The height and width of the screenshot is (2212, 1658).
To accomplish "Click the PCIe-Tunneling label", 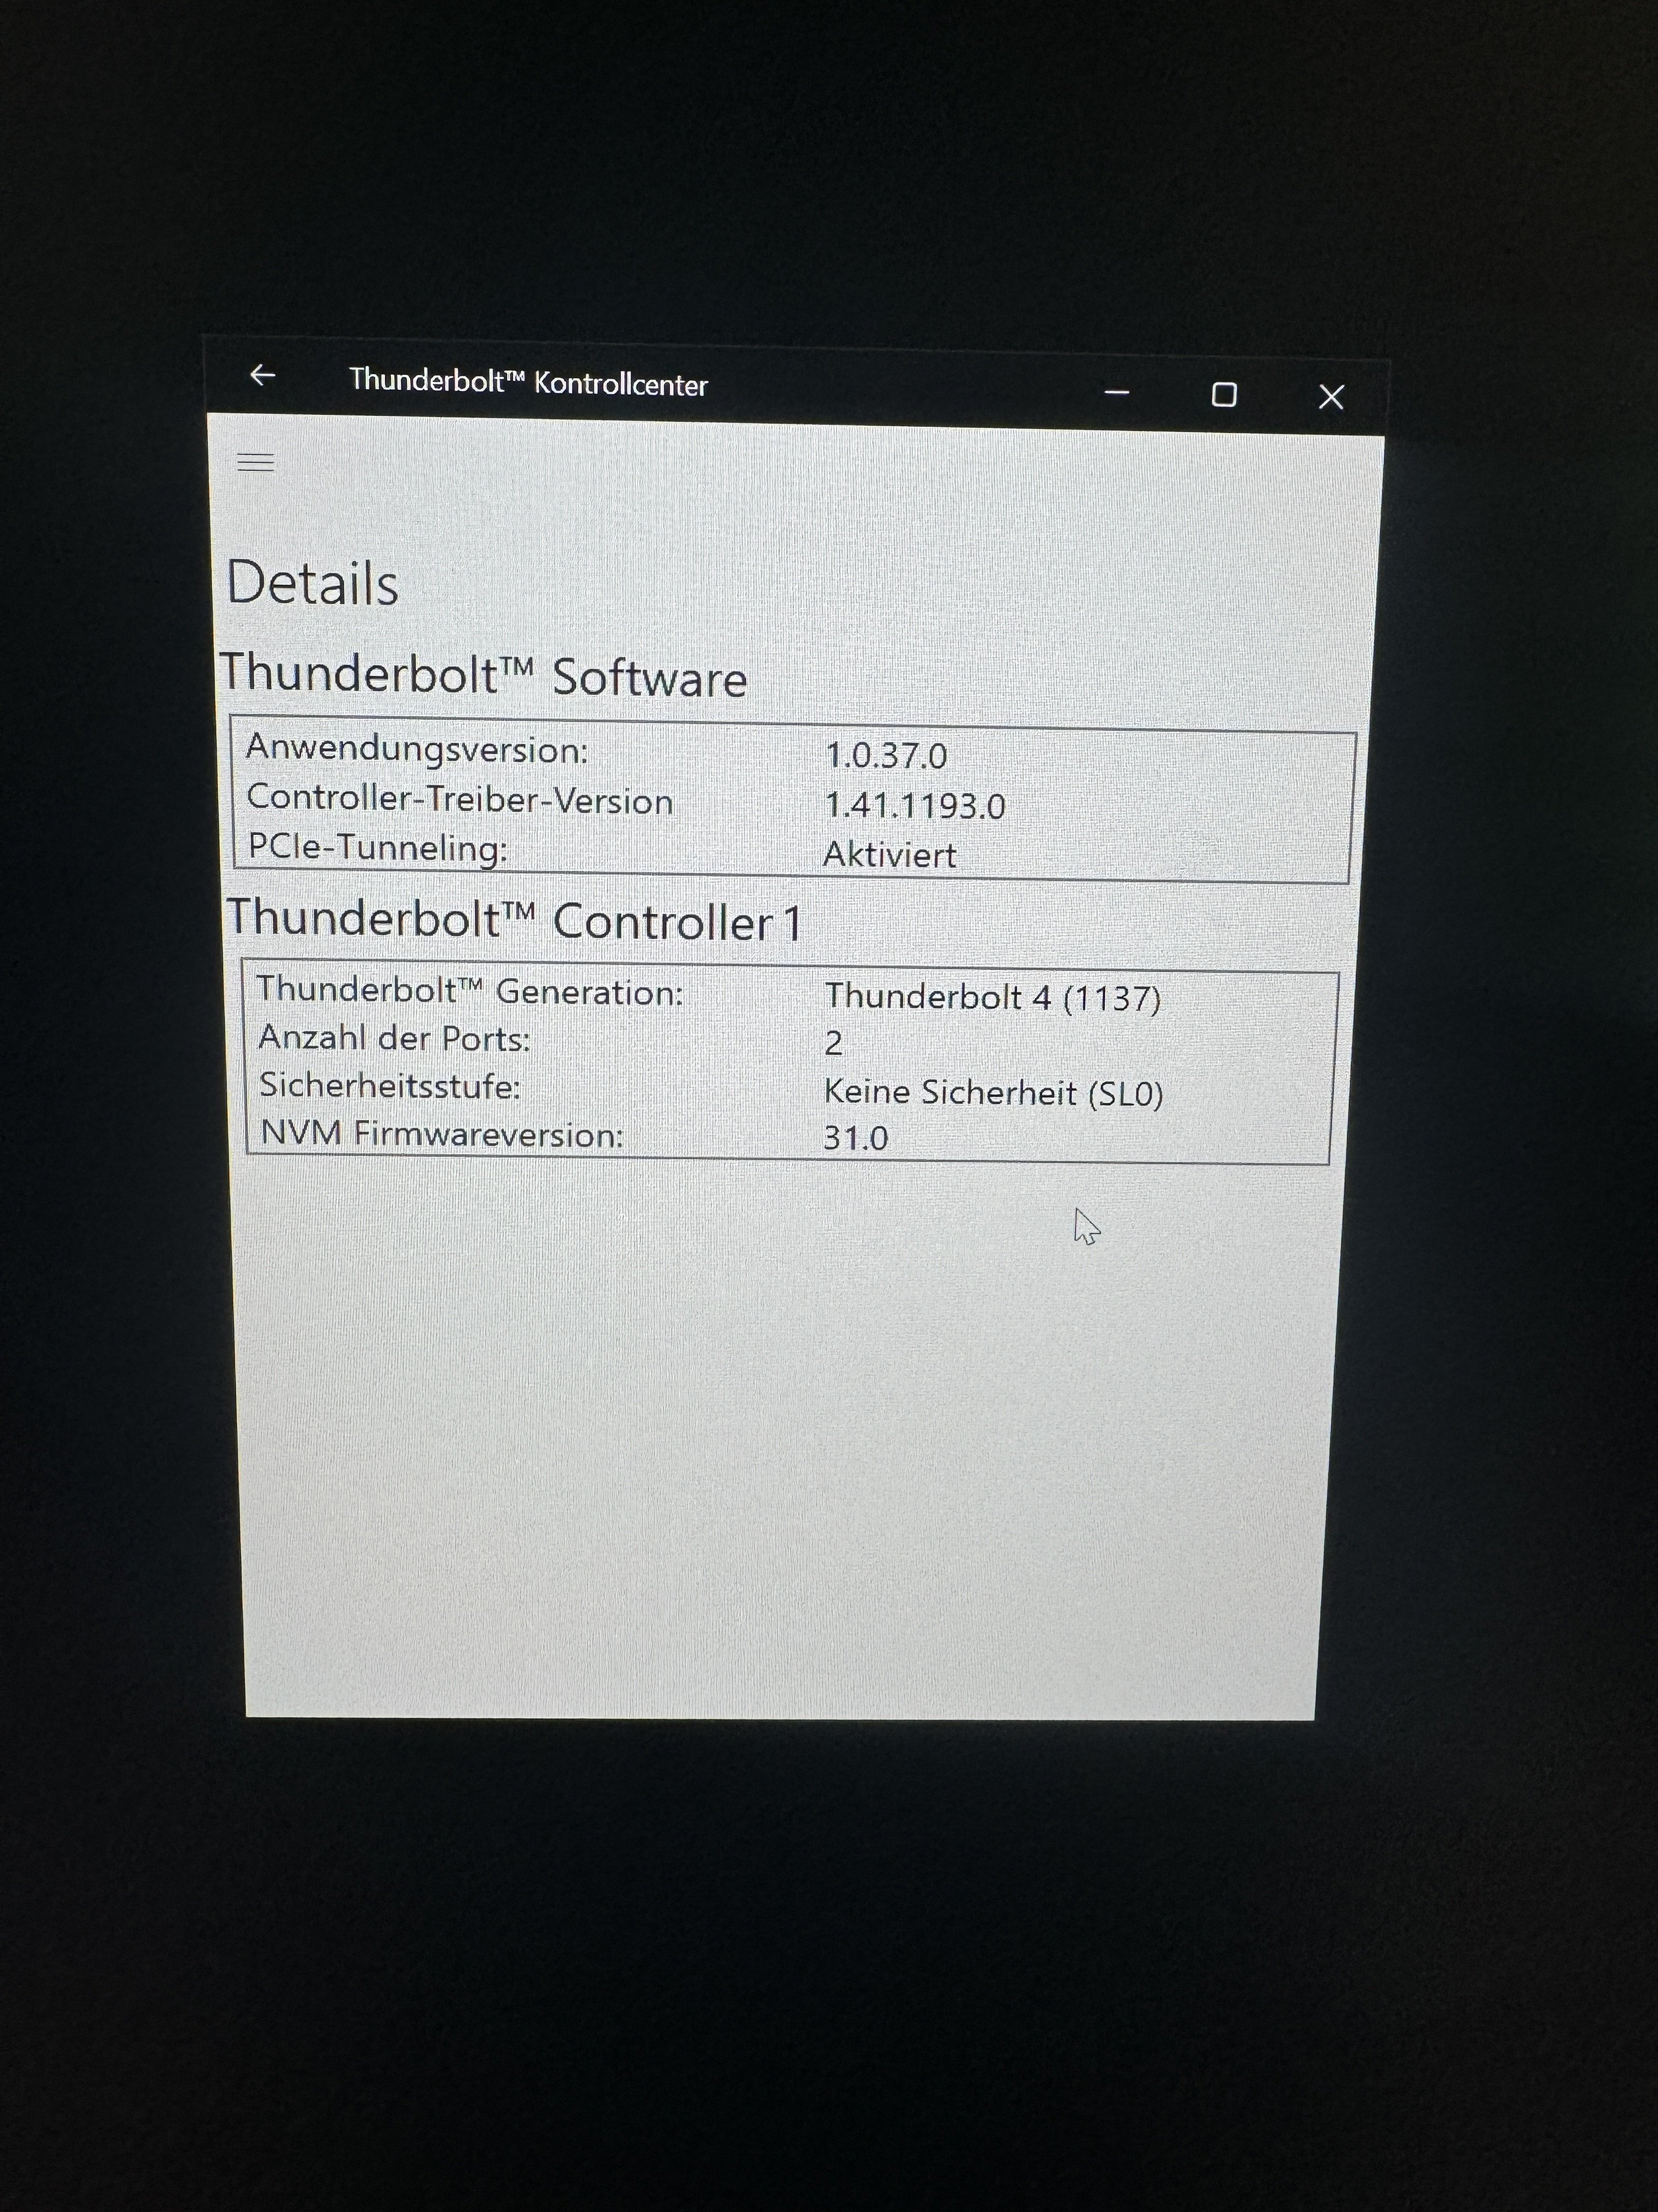I will 378,848.
